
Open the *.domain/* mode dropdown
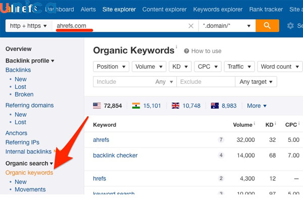click(x=227, y=26)
